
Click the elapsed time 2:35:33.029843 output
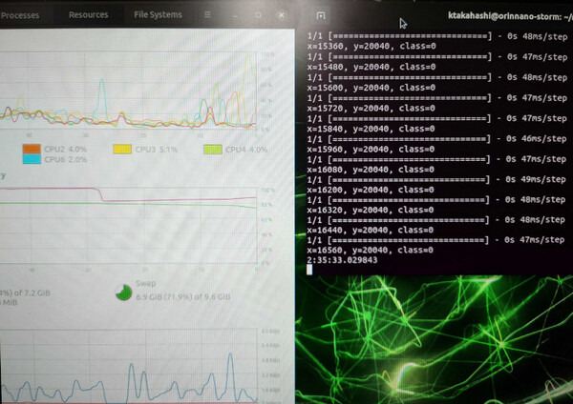(x=342, y=259)
